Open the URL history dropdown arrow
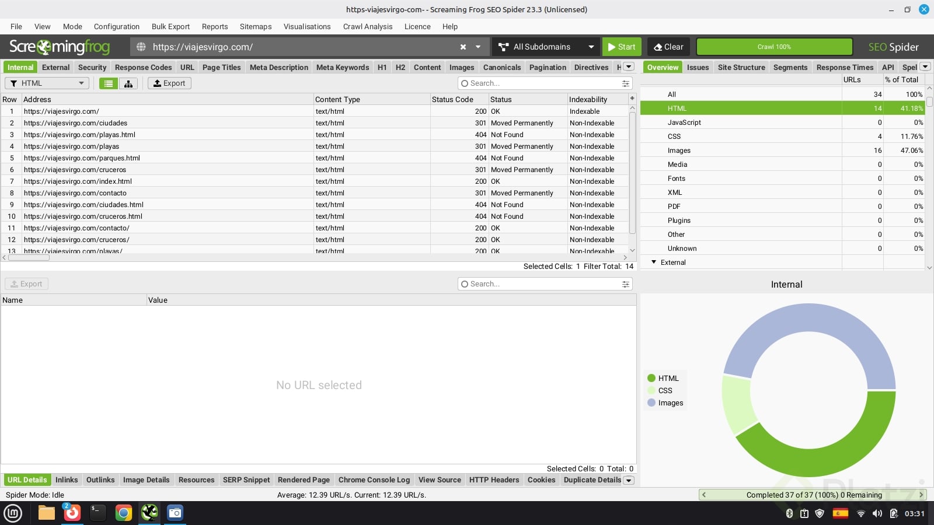 (x=478, y=47)
